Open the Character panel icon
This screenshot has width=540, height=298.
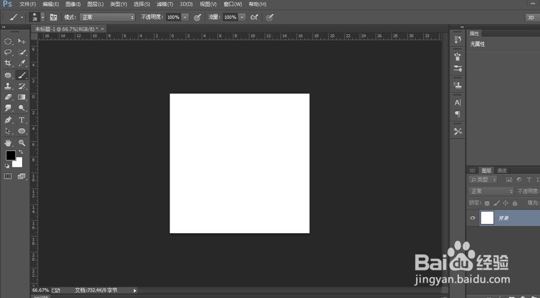[x=458, y=103]
